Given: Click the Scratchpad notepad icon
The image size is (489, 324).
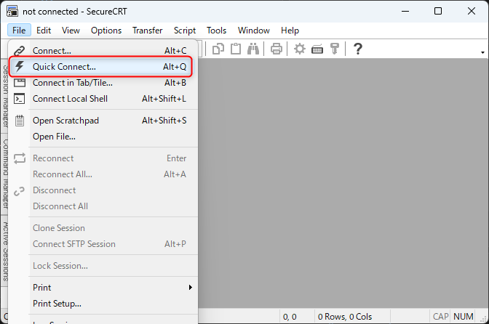Looking at the screenshot, I should [20, 121].
